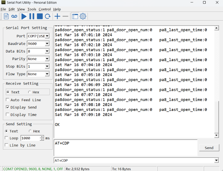Click the loop interval 1000 field
223x171 pixels.
30,138
